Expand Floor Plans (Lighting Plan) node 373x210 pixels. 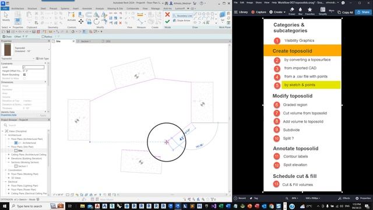tap(9, 185)
